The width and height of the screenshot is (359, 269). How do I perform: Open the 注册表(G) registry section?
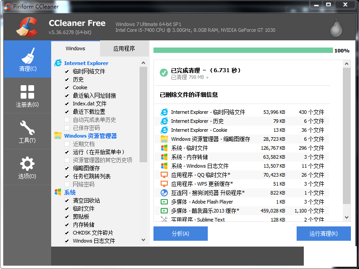click(x=27, y=95)
